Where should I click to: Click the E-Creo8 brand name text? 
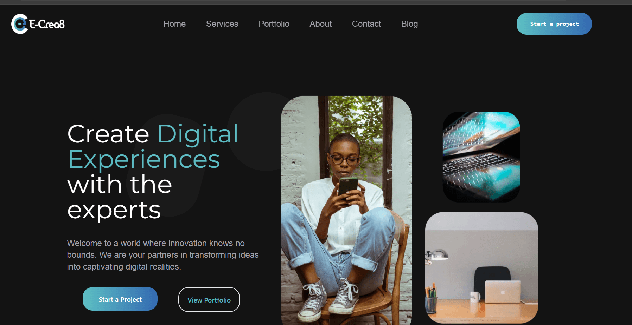tap(47, 24)
